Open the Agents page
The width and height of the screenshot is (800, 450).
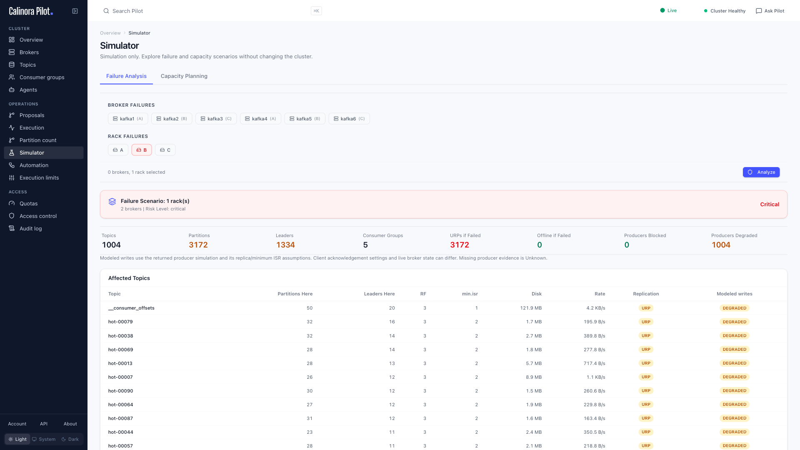[44, 90]
